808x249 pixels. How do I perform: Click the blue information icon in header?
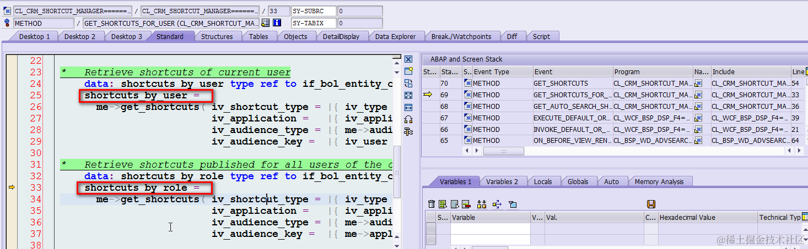(277, 23)
